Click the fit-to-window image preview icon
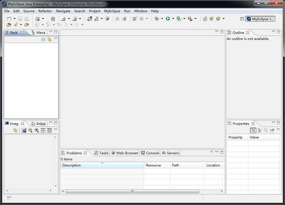Image resolution: width=285 pixels, height=205 pixels. tap(50, 130)
